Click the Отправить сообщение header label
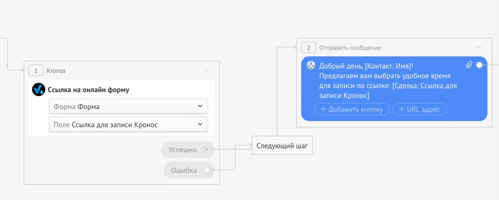 point(350,48)
